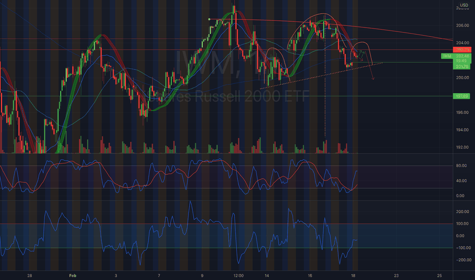This screenshot has height=280, width=475.
Task: Click the 28 date on time axis
Action: (x=30, y=276)
